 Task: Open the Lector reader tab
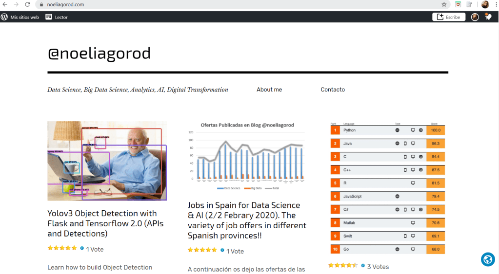pos(57,17)
